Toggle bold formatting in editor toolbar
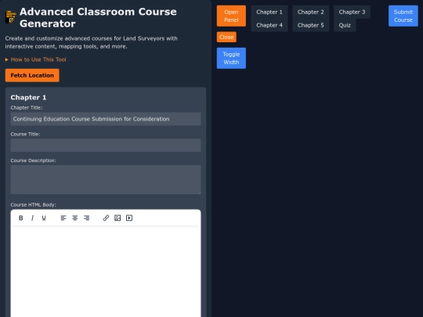The image size is (423, 317). pos(21,218)
